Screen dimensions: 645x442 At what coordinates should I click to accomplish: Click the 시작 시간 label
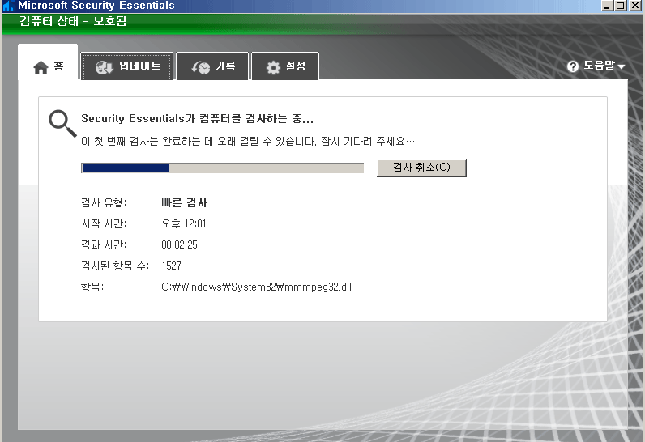[x=104, y=223]
